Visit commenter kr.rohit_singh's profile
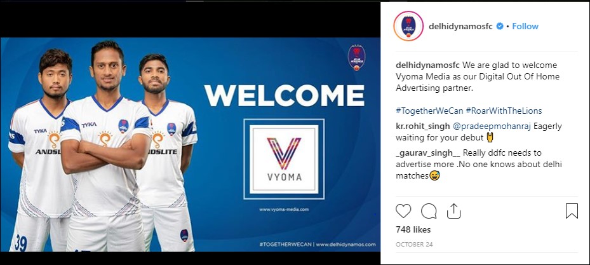590x265 pixels. (x=422, y=126)
